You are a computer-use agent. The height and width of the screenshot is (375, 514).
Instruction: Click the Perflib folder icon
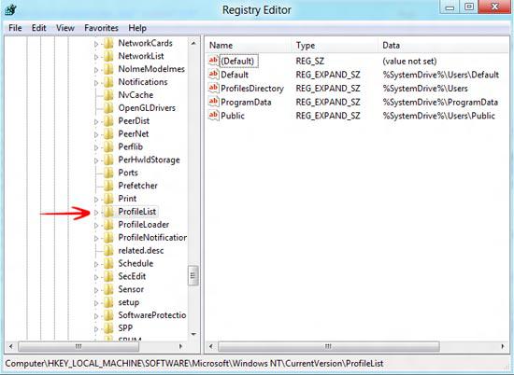click(x=108, y=147)
